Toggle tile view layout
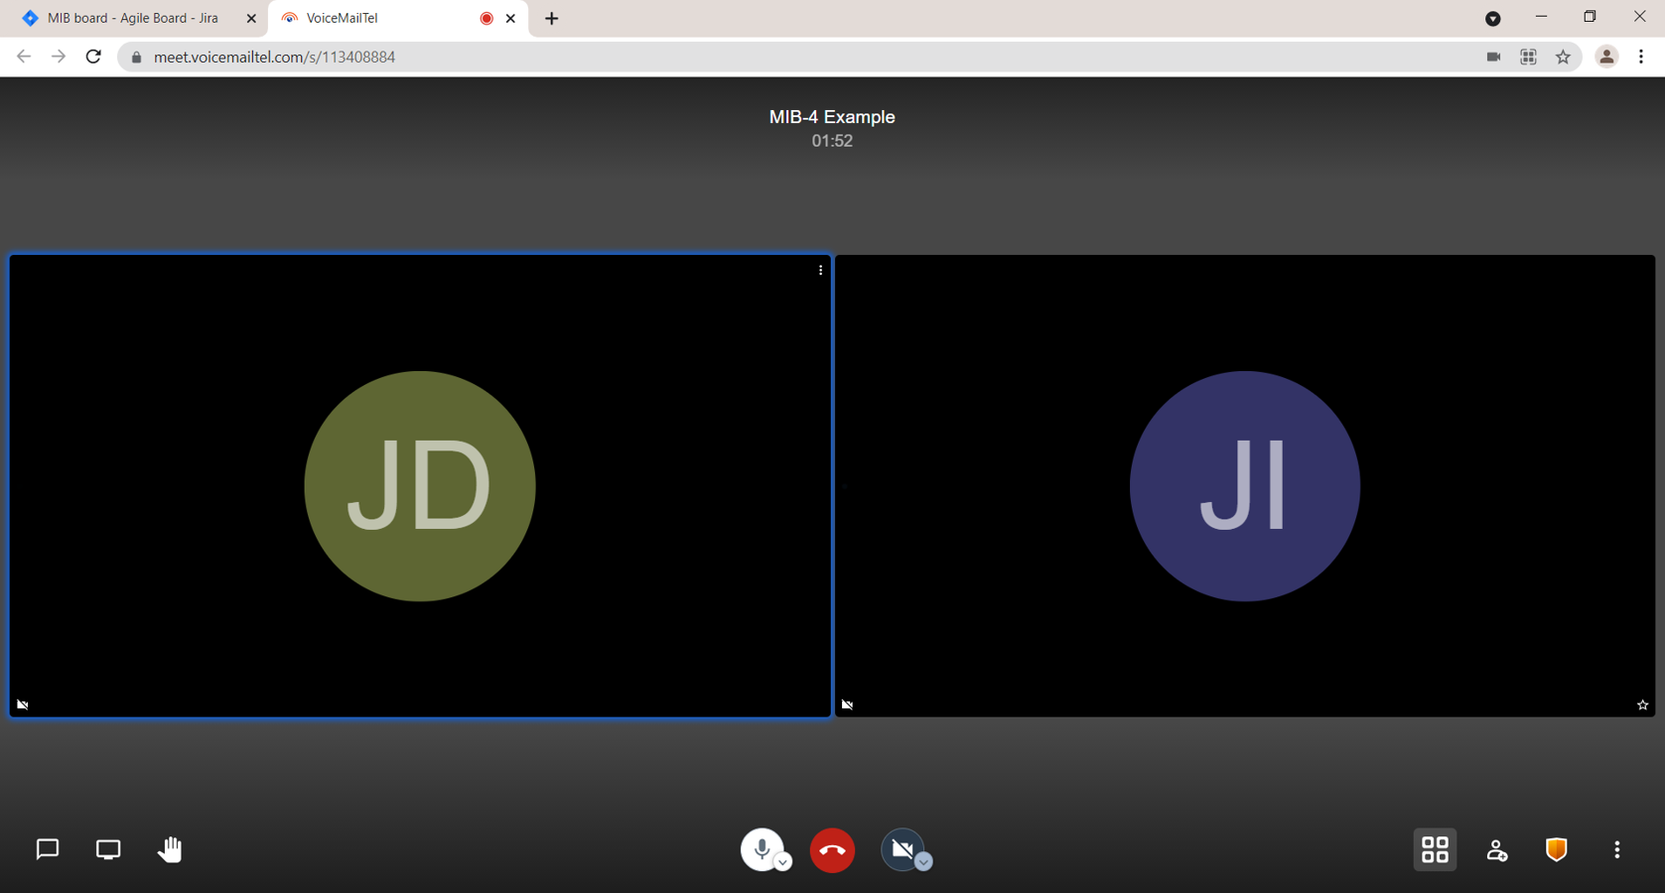1665x893 pixels. [1435, 849]
